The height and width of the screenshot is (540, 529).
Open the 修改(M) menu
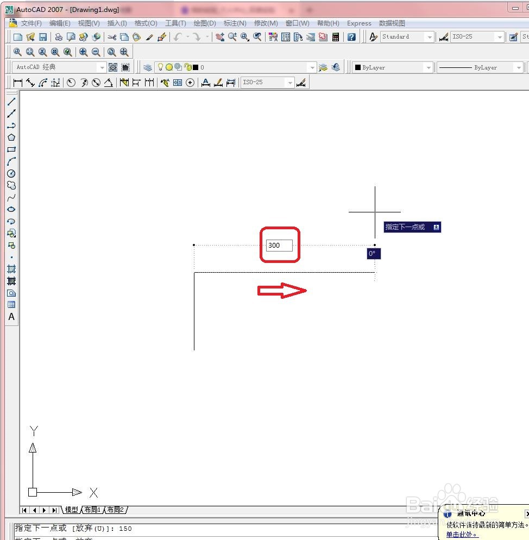pyautogui.click(x=266, y=23)
